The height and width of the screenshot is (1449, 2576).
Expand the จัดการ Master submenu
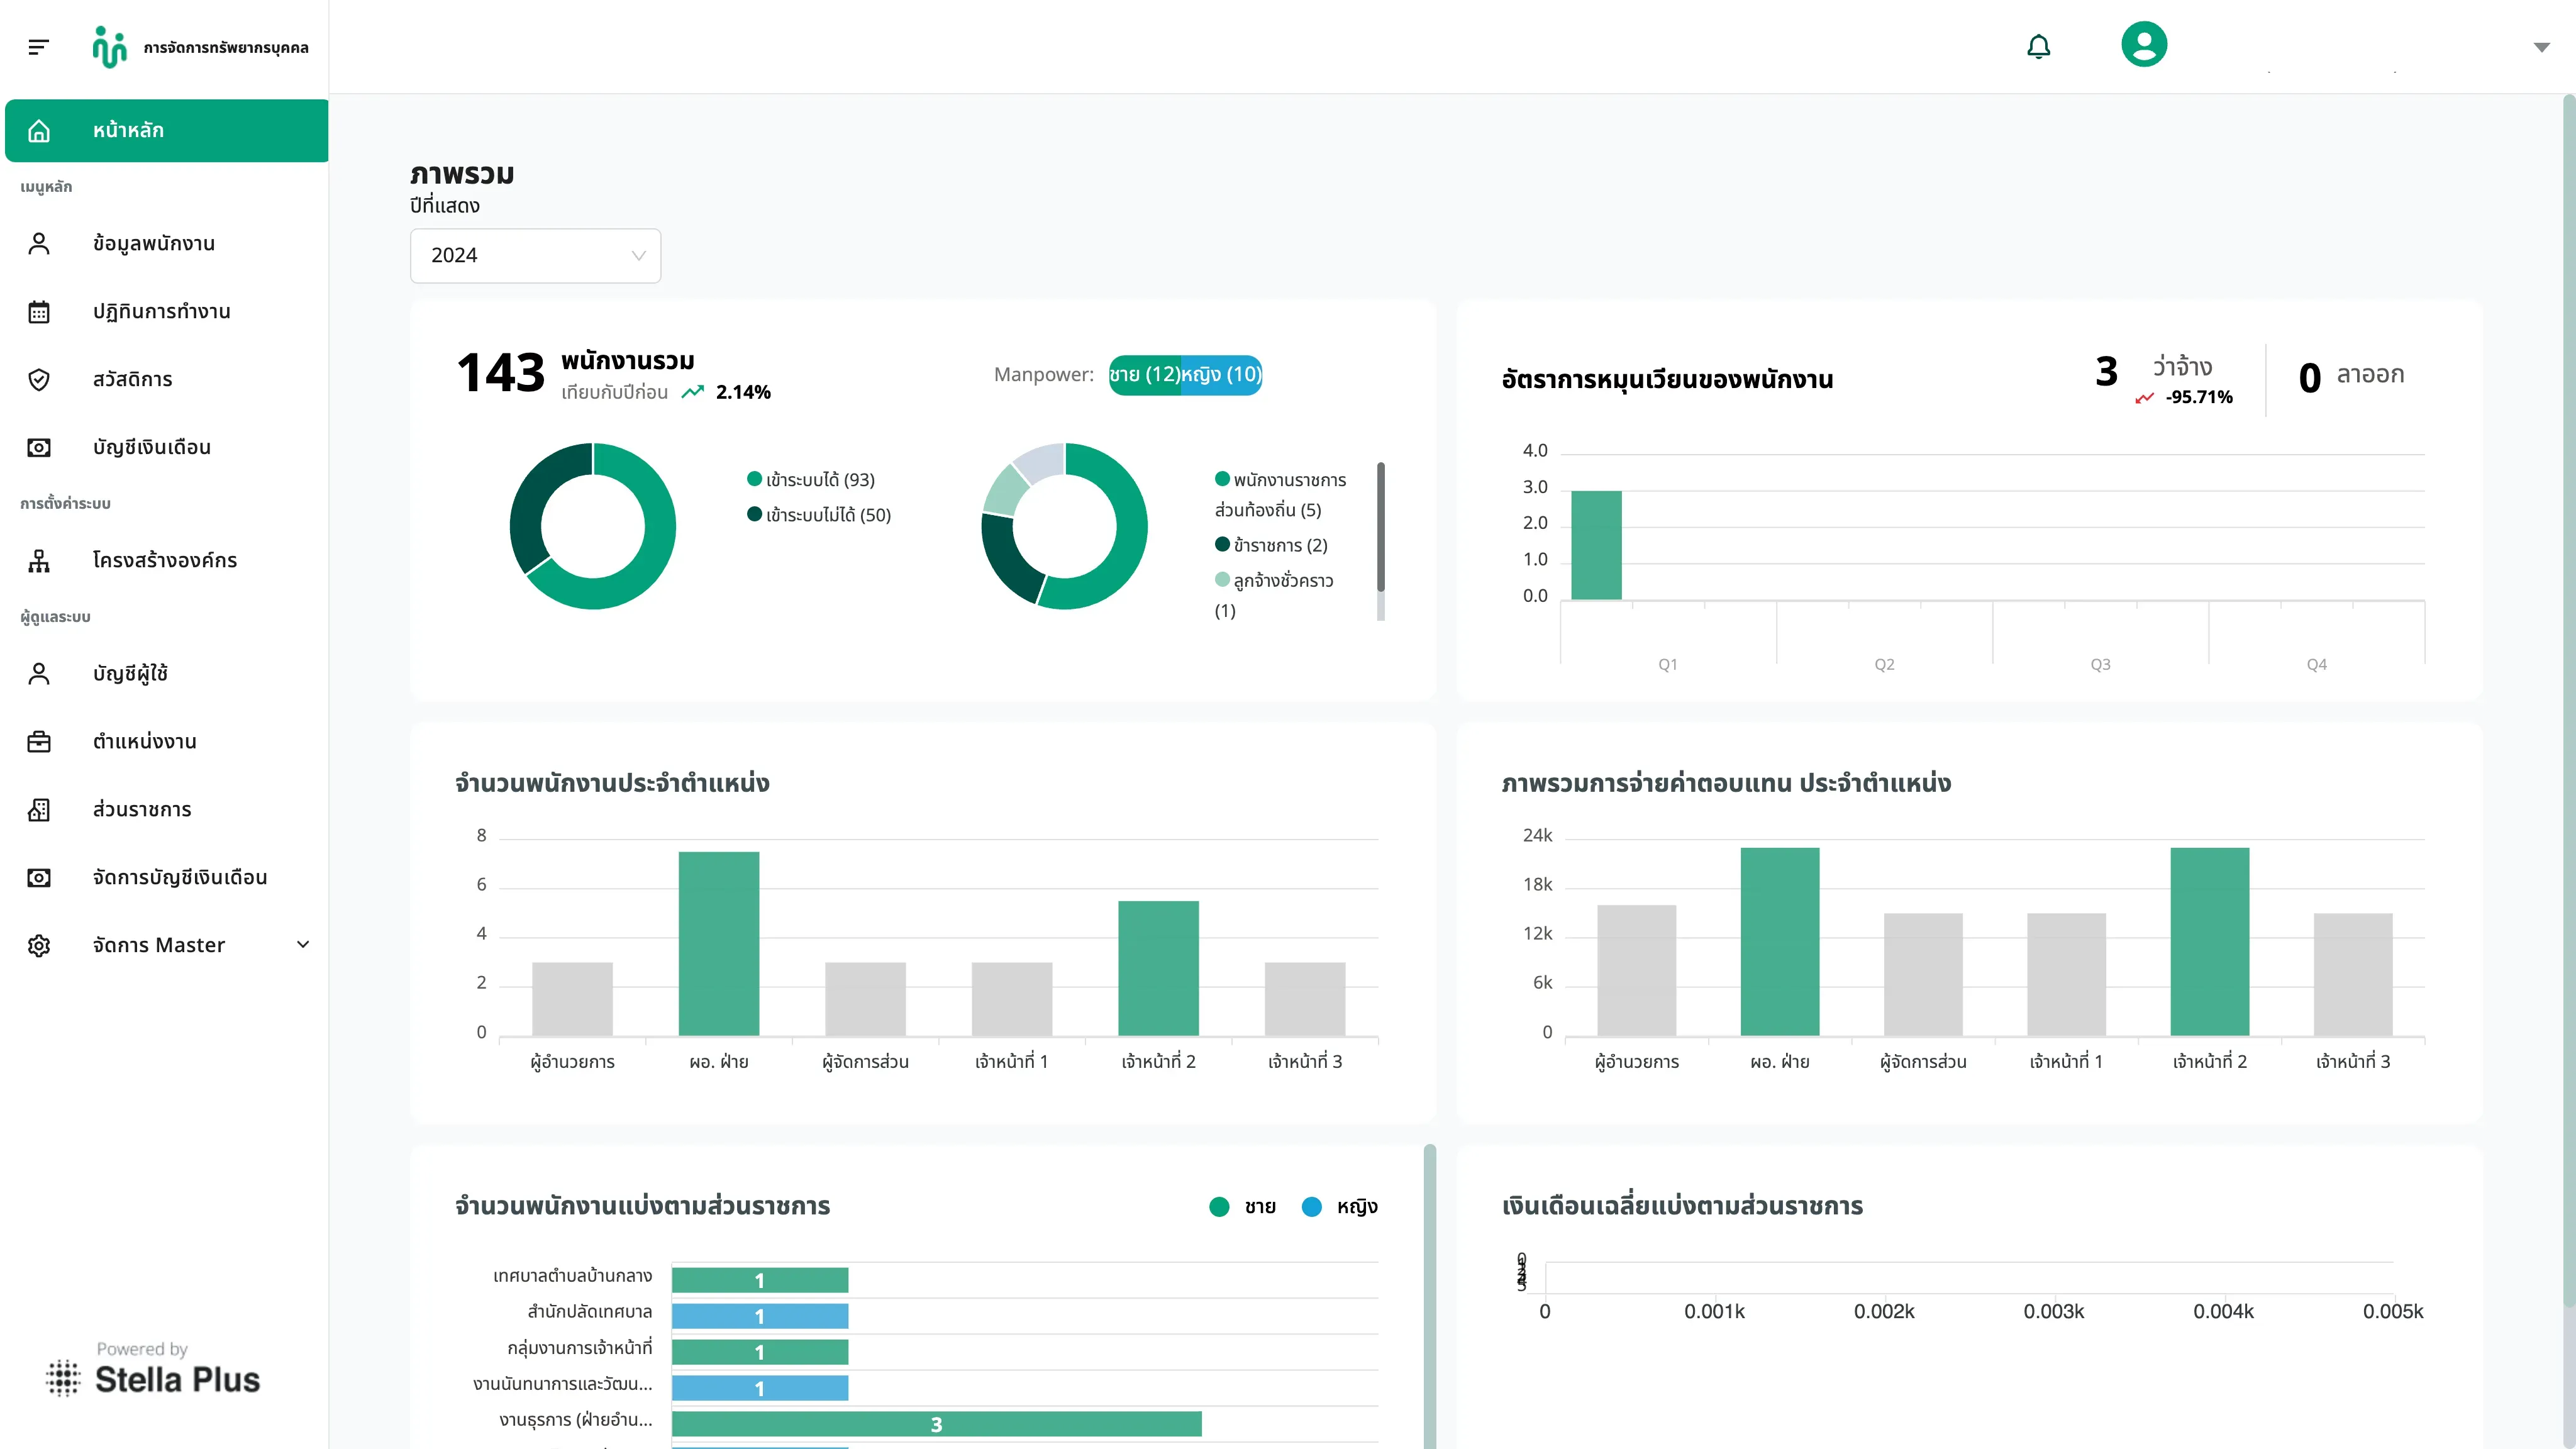pos(303,945)
